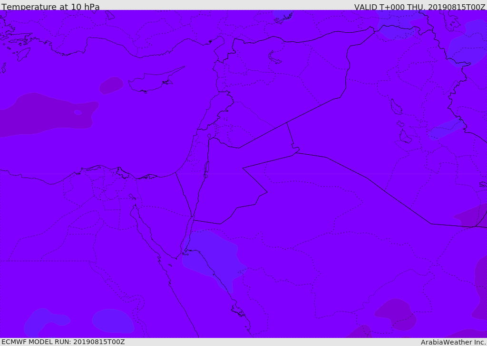Click the 'VALID T+000 THU. 20190815T00Z' label
This screenshot has height=346, width=487.
tap(419, 7)
